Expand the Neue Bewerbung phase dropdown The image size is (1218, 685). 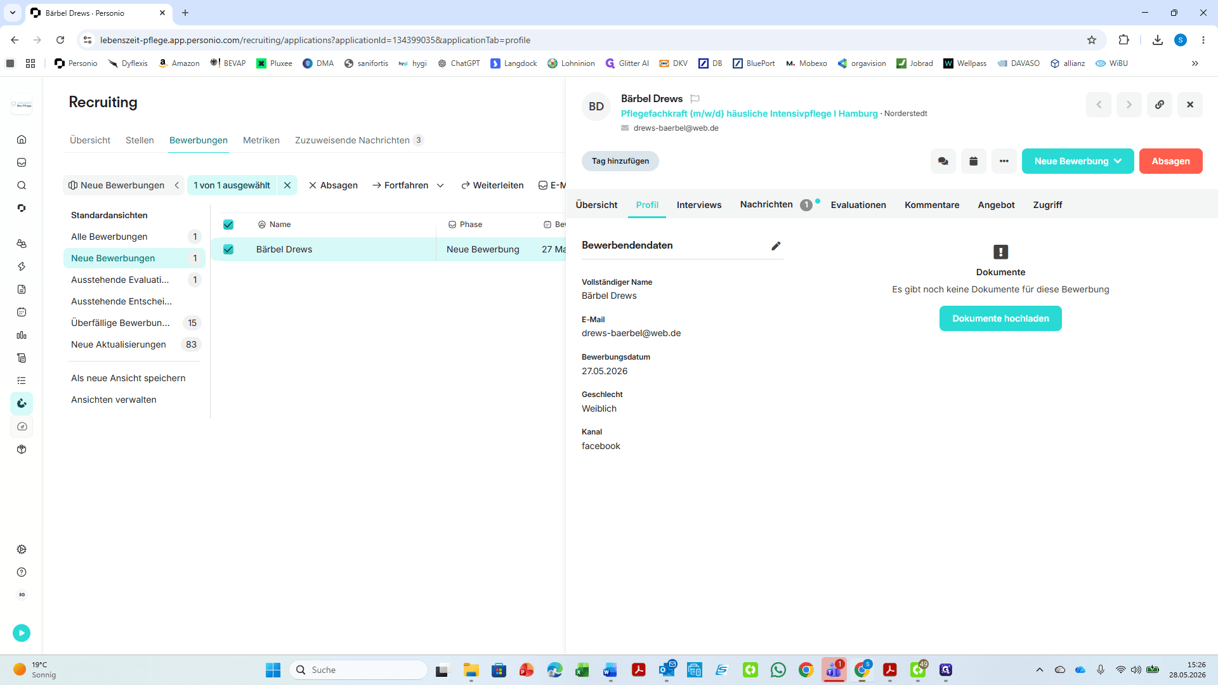tap(1078, 161)
